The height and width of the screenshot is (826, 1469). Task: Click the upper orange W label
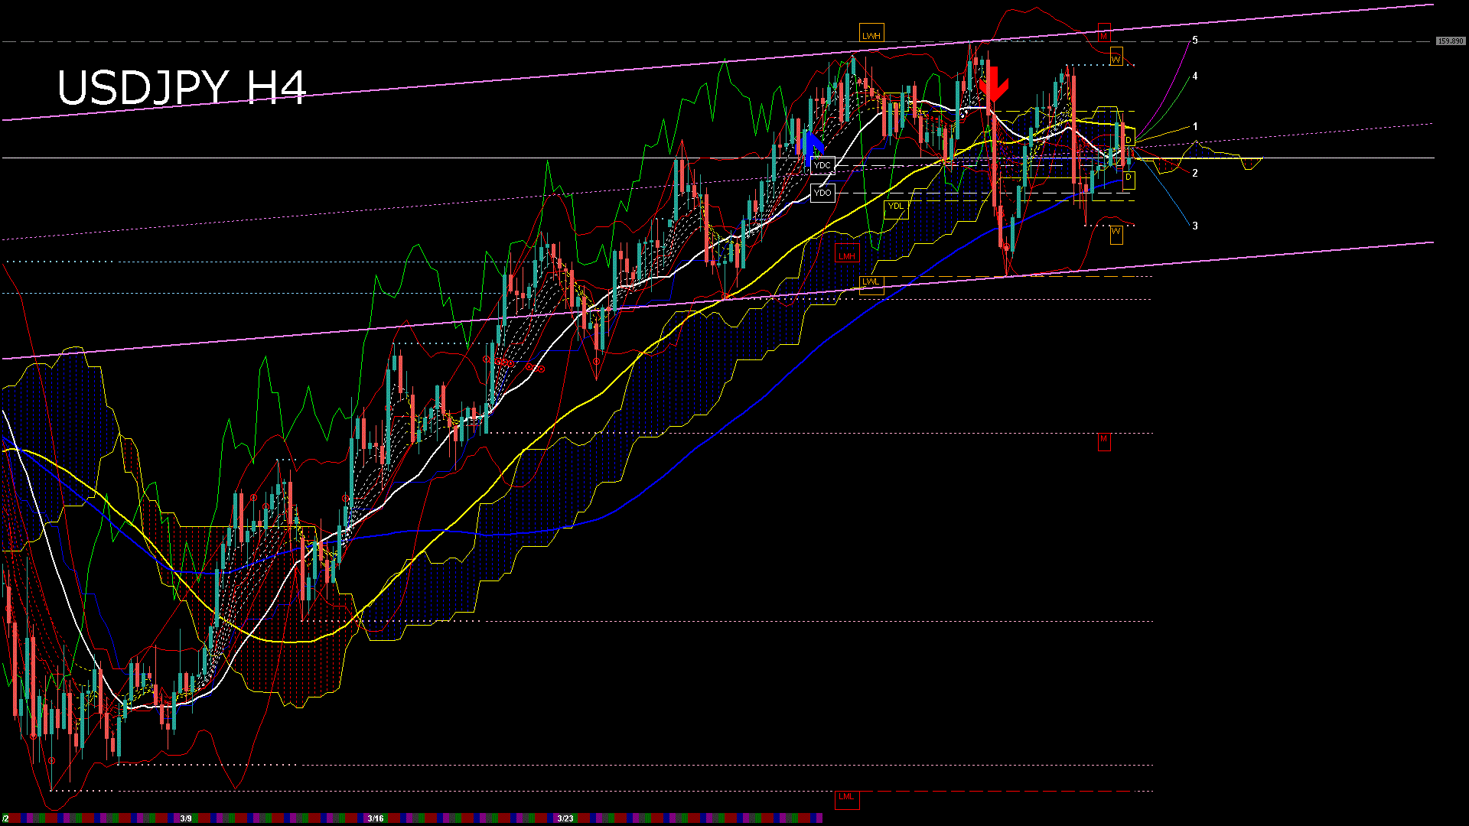(x=1116, y=59)
